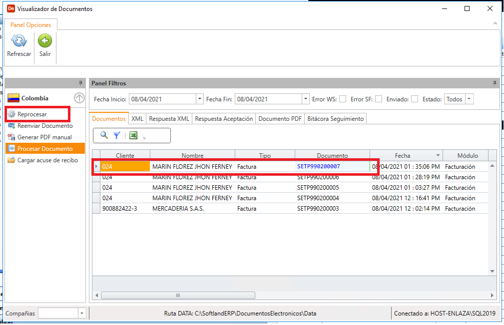
Task: Click the pin icon of the left side panel
Action: pos(81,83)
